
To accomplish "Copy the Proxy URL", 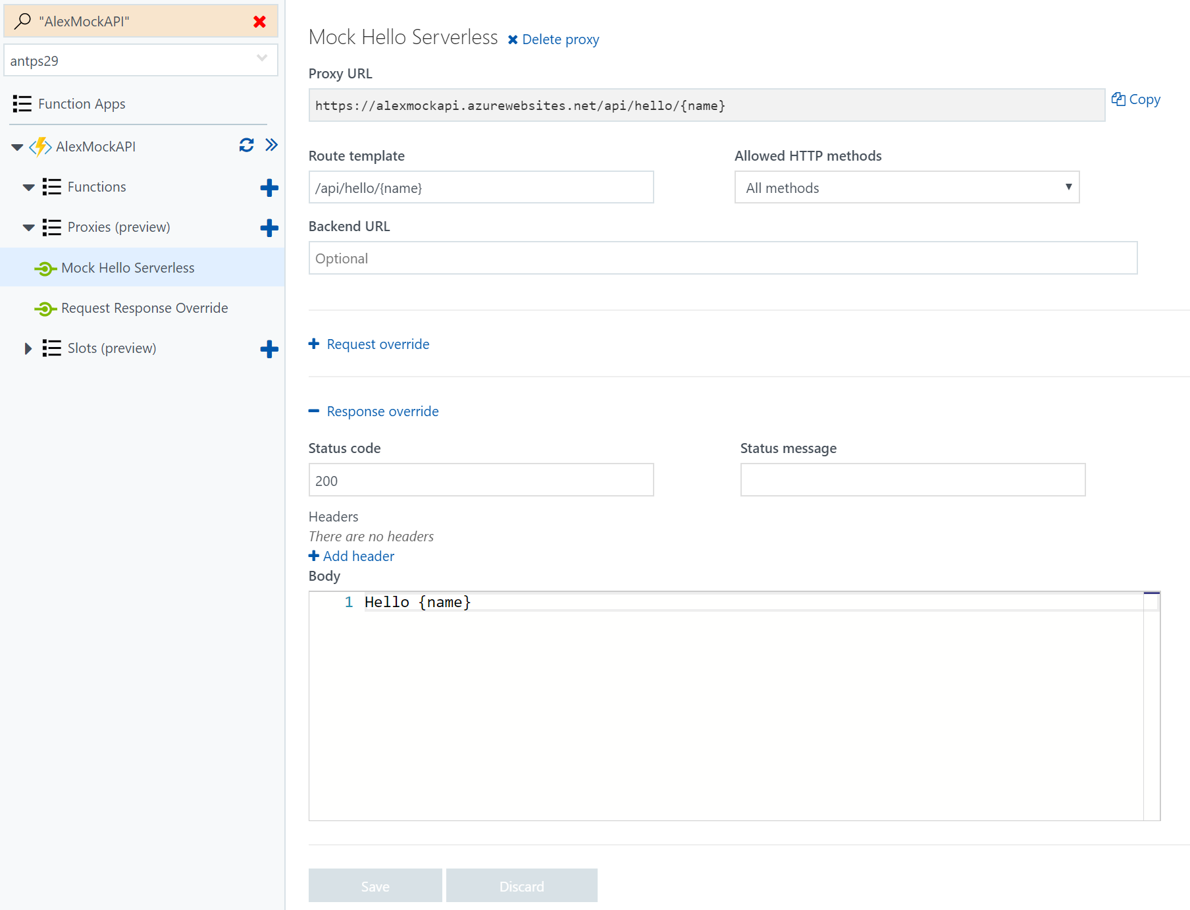I will 1136,99.
